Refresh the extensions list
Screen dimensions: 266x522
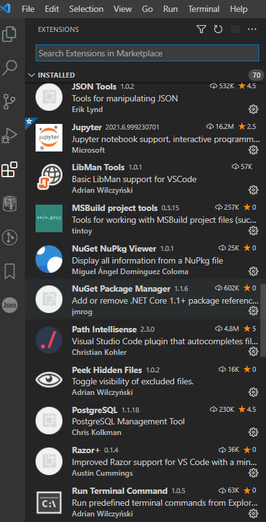(x=218, y=29)
